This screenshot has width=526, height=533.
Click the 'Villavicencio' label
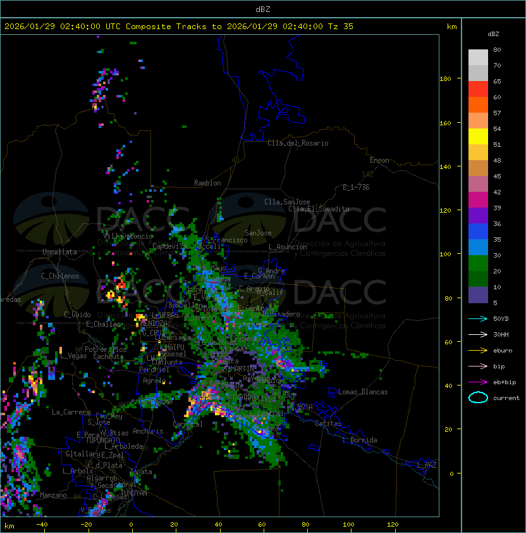coord(128,236)
